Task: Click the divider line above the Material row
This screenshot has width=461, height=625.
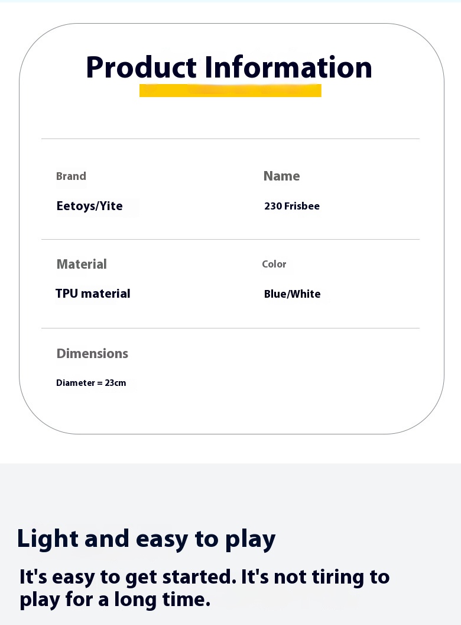Action: [x=230, y=240]
